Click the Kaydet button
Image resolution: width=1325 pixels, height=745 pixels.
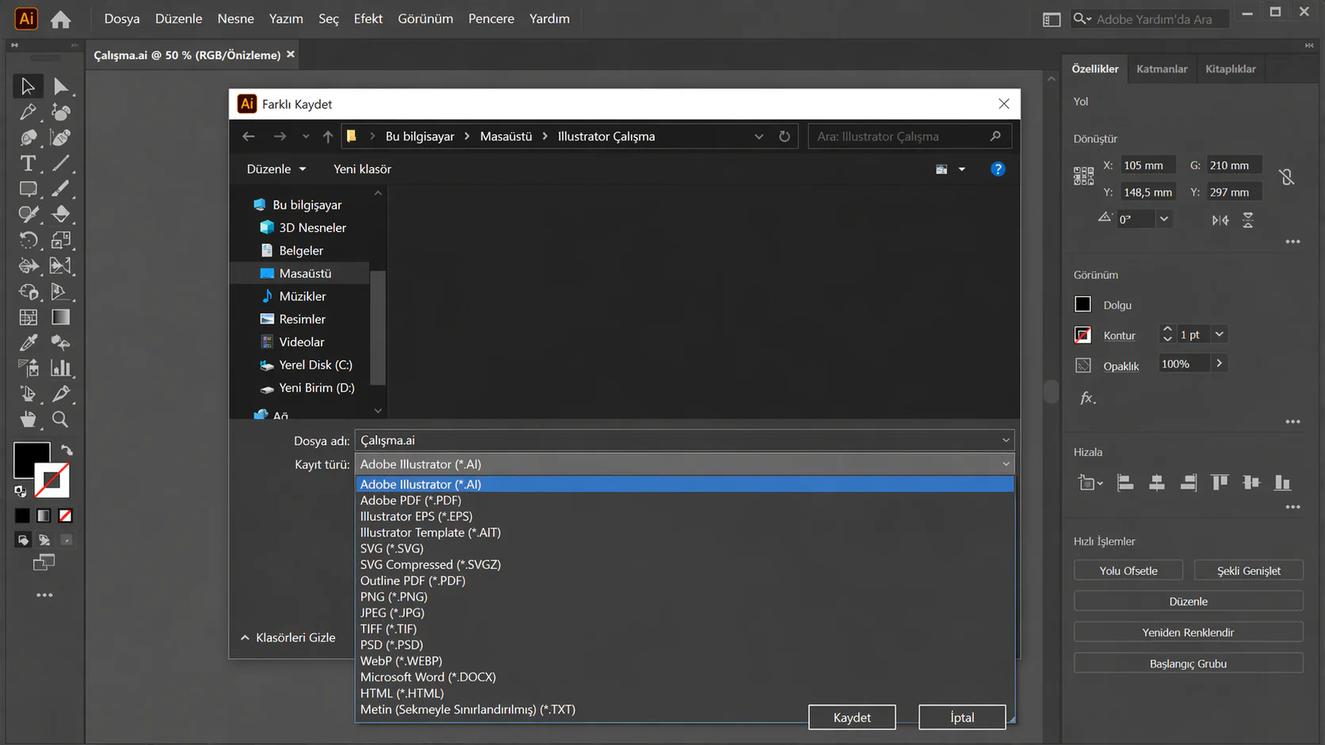[x=851, y=717]
